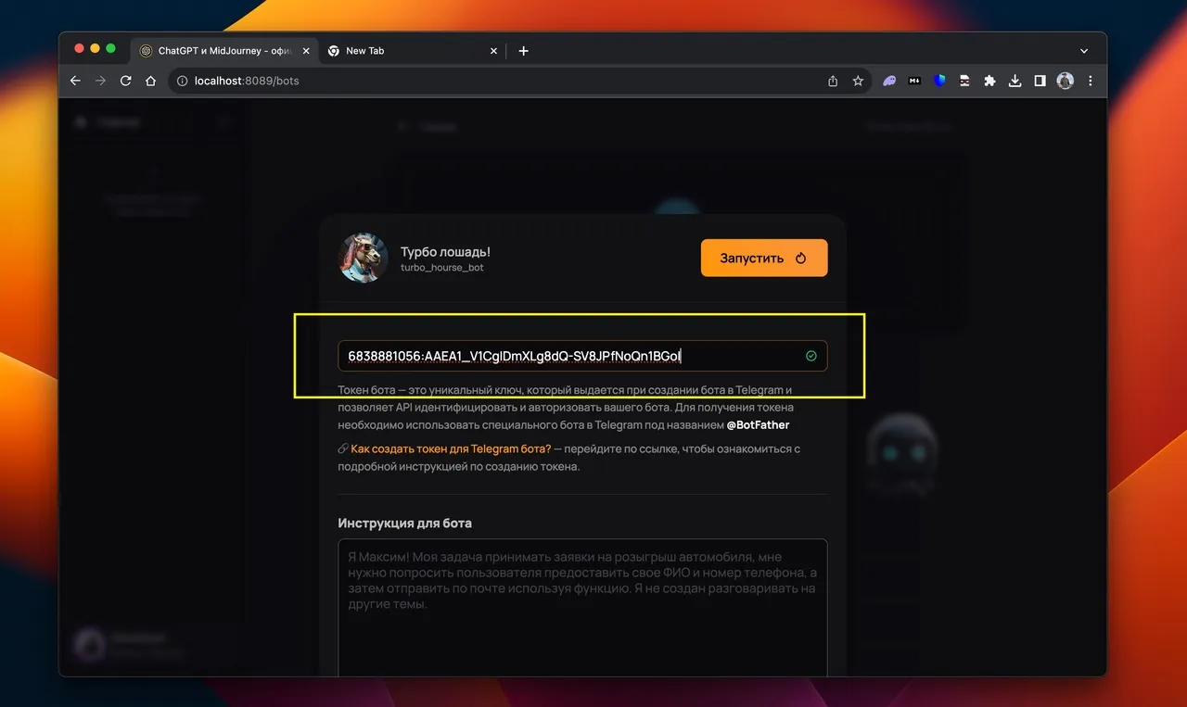The height and width of the screenshot is (707, 1187).
Task: Click the browser forward arrow
Action: point(100,81)
